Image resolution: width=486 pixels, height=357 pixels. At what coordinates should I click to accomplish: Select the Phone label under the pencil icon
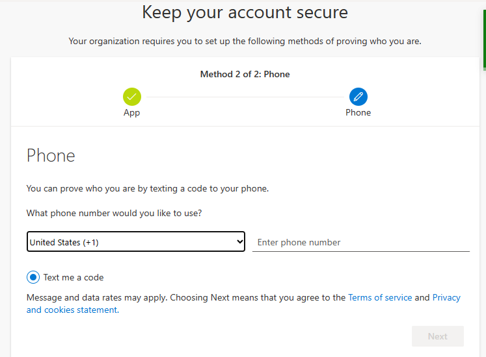tap(358, 112)
